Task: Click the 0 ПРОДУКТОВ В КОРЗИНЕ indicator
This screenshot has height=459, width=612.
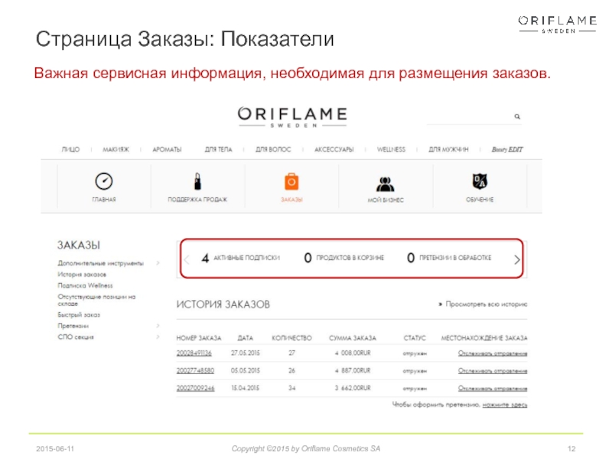Action: (344, 258)
